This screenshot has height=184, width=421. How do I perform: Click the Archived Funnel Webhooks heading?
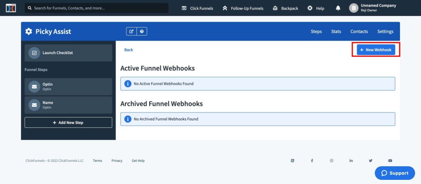(x=162, y=103)
